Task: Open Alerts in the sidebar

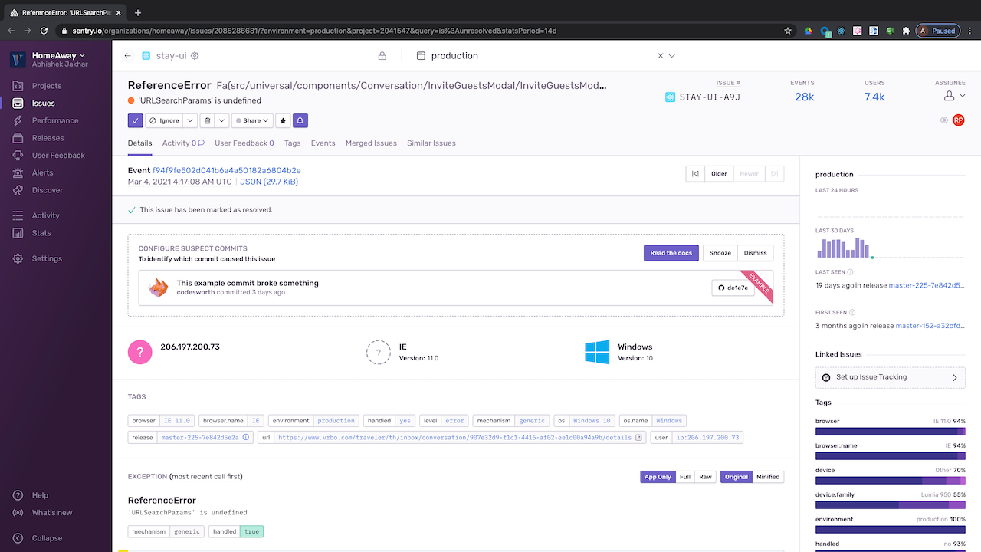Action: 43,172
